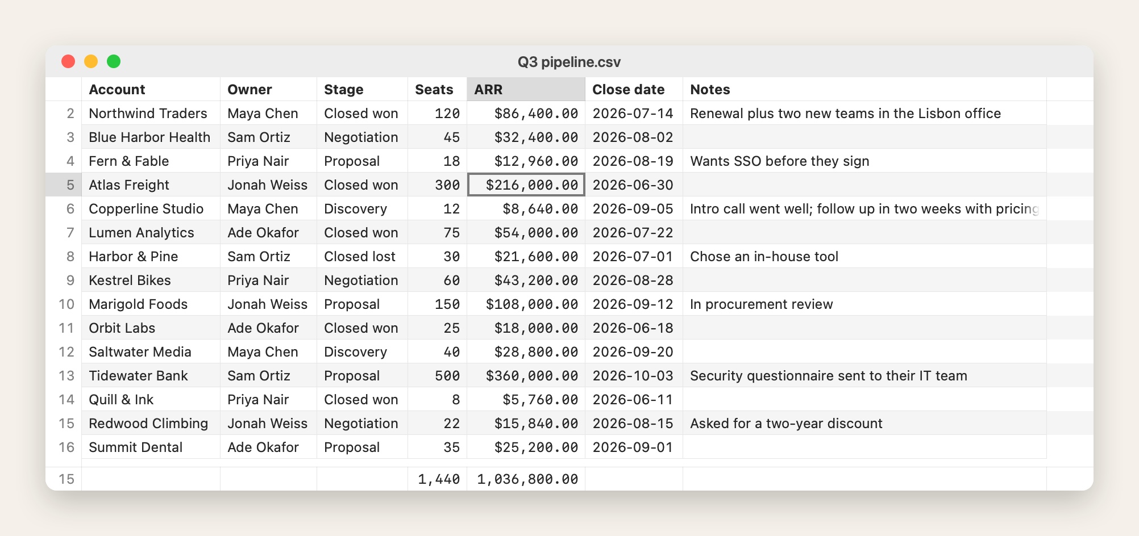Image resolution: width=1139 pixels, height=536 pixels.
Task: Click the Quill & Ink cell
Action: 151,399
